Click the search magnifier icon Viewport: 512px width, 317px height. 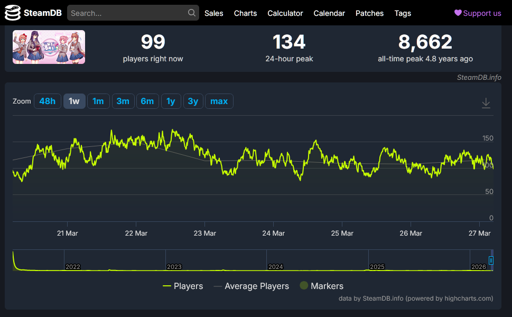pyautogui.click(x=192, y=13)
